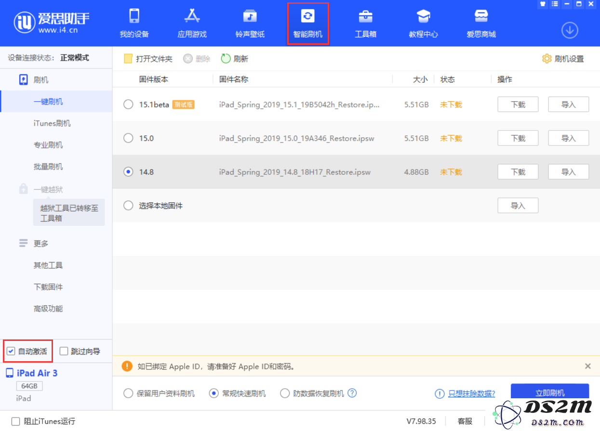Click the V7.98.35 version text
The width and height of the screenshot is (600, 431).
click(x=421, y=421)
